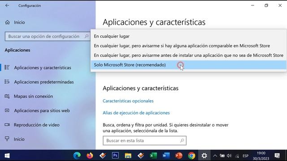Close the Configuración window

[x=280, y=5]
